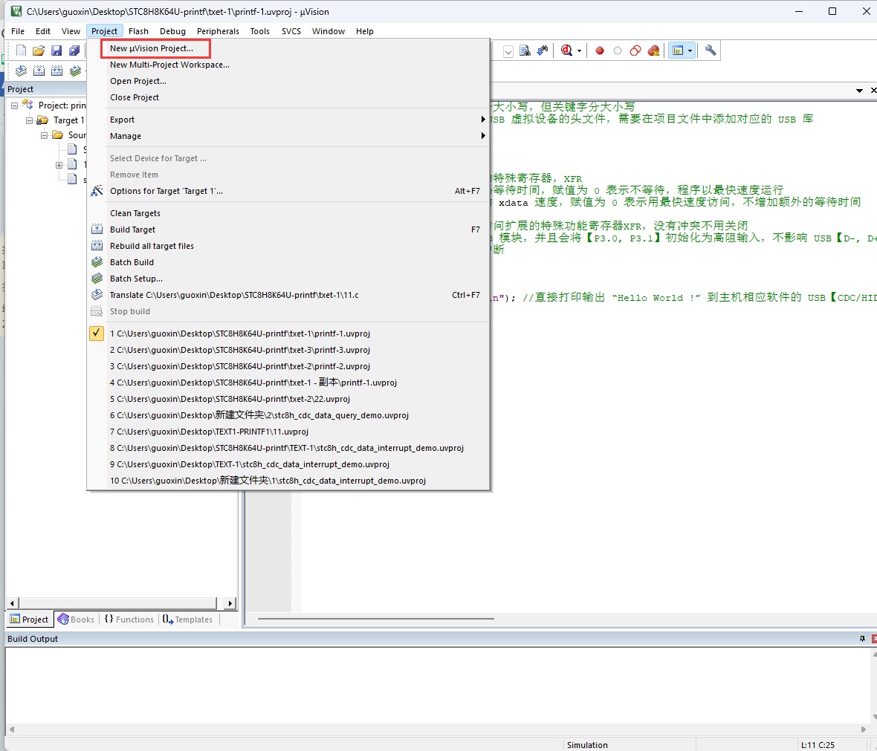The image size is (877, 751).
Task: Collapse the Target 1 tree node
Action: pyautogui.click(x=29, y=120)
